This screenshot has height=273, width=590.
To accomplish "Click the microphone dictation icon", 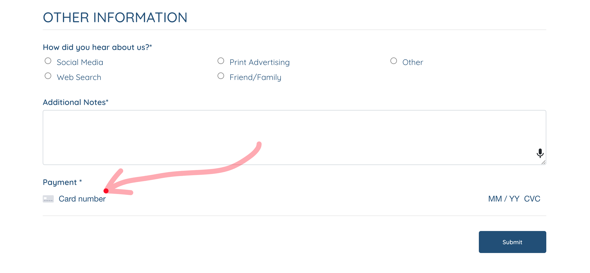I will click(x=540, y=153).
